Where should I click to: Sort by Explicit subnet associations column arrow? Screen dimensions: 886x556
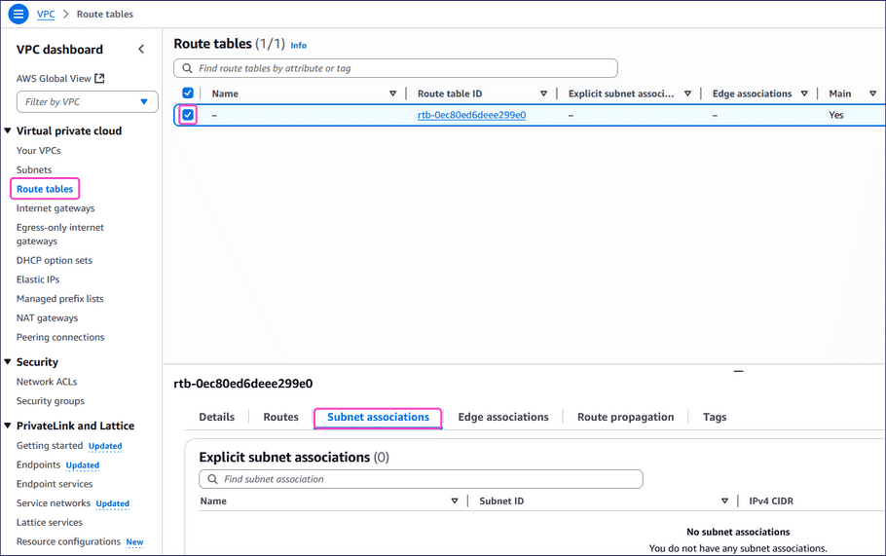click(687, 93)
